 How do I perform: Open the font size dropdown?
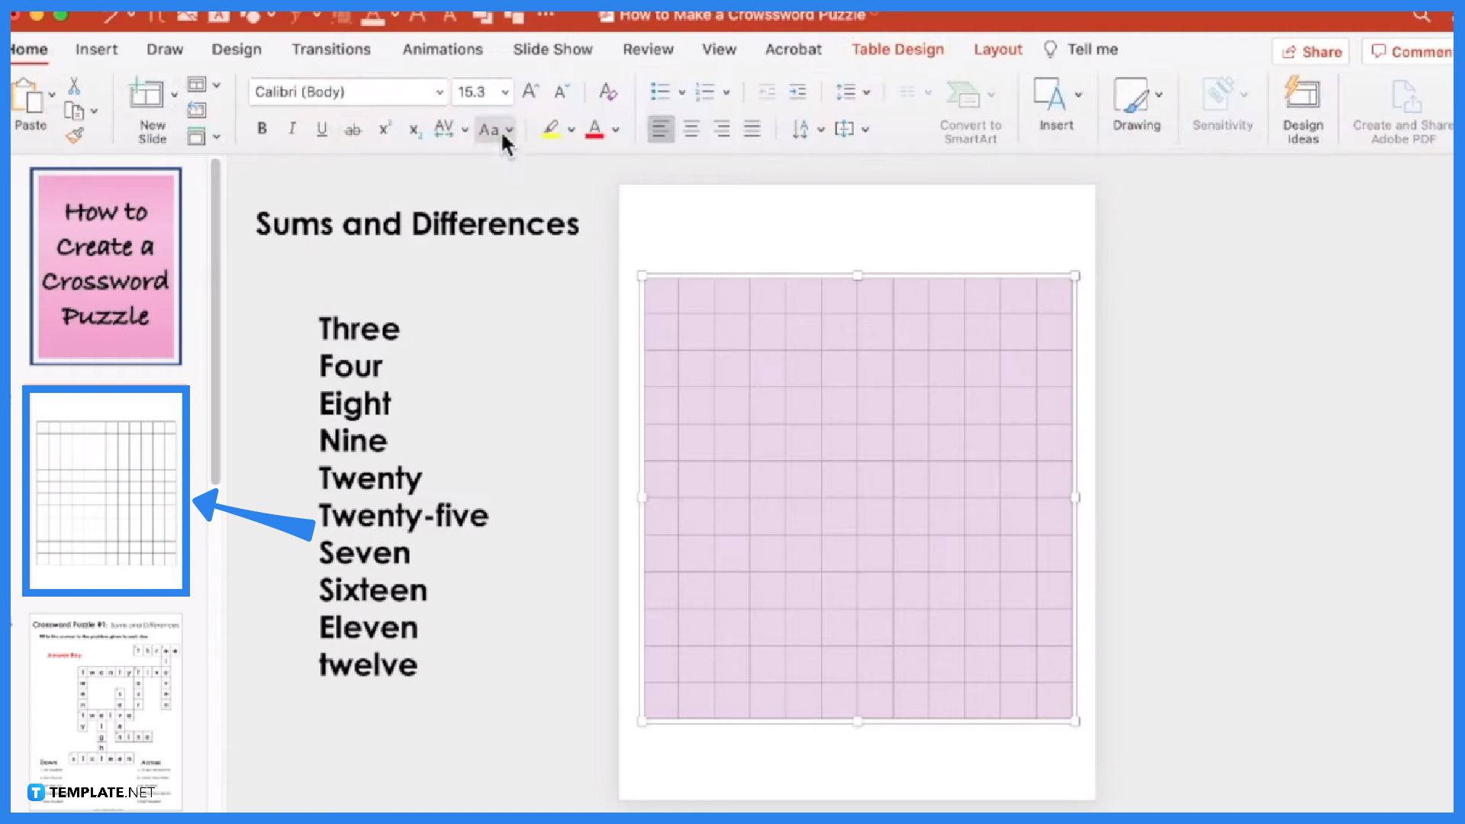pyautogui.click(x=504, y=92)
